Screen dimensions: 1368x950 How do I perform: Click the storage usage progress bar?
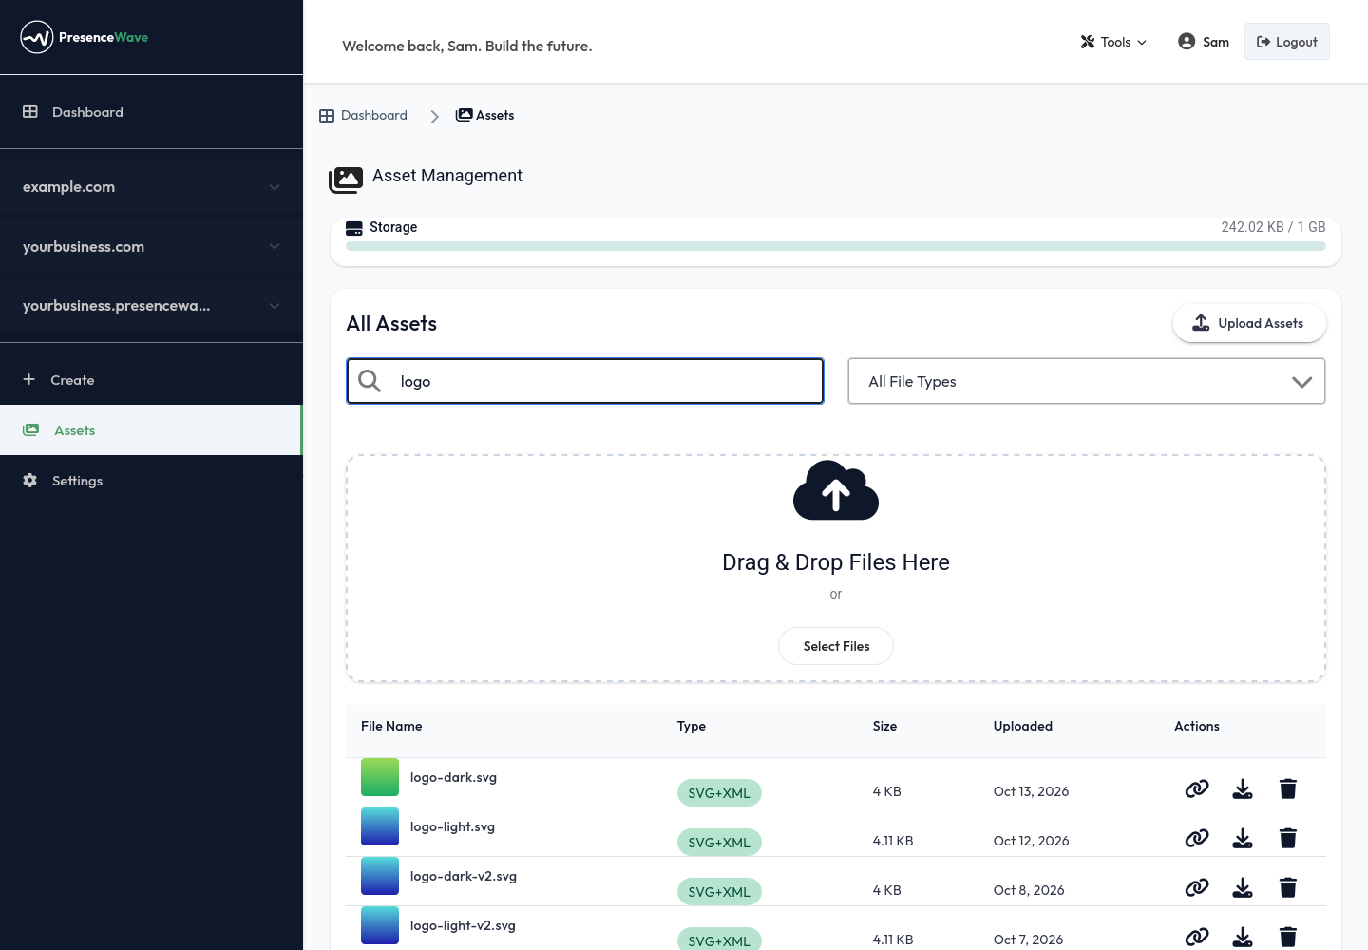(x=836, y=246)
